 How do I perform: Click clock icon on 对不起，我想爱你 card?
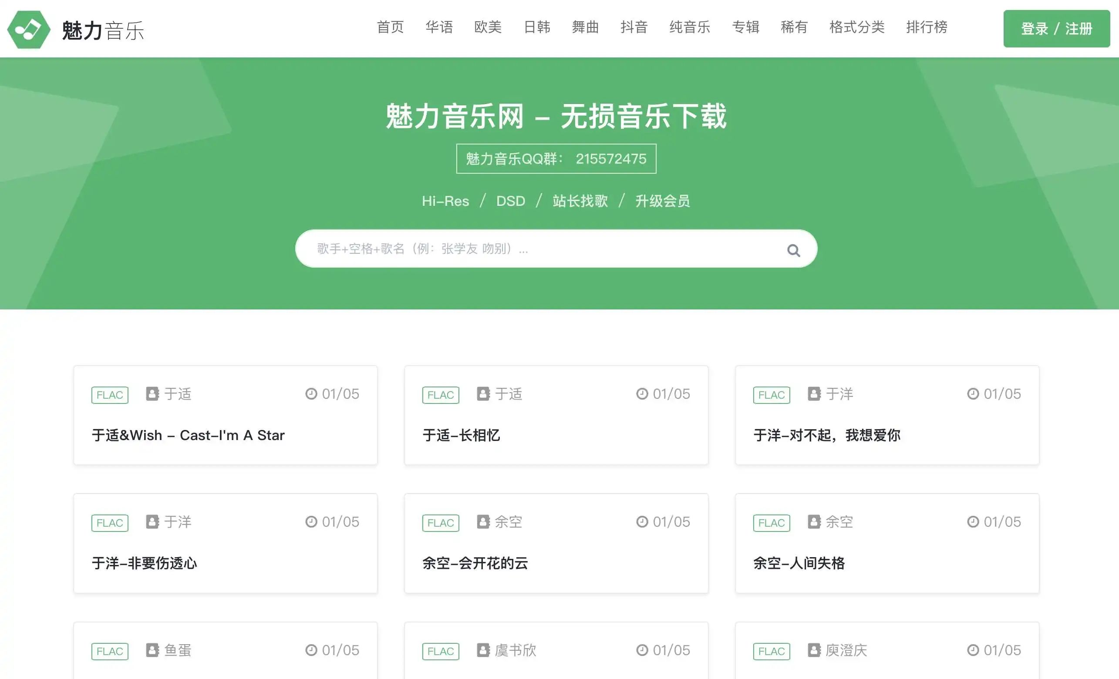973,393
